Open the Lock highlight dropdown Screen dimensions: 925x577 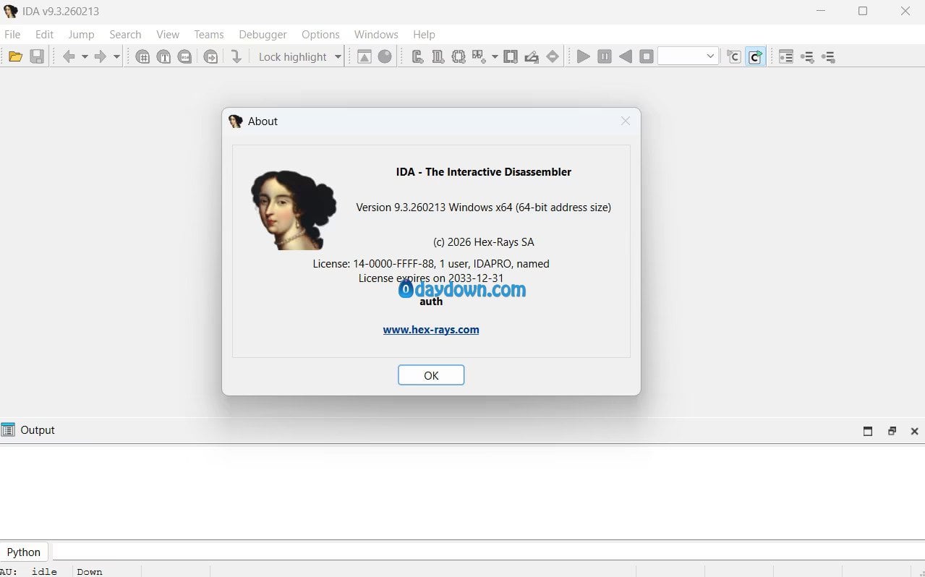(x=338, y=56)
